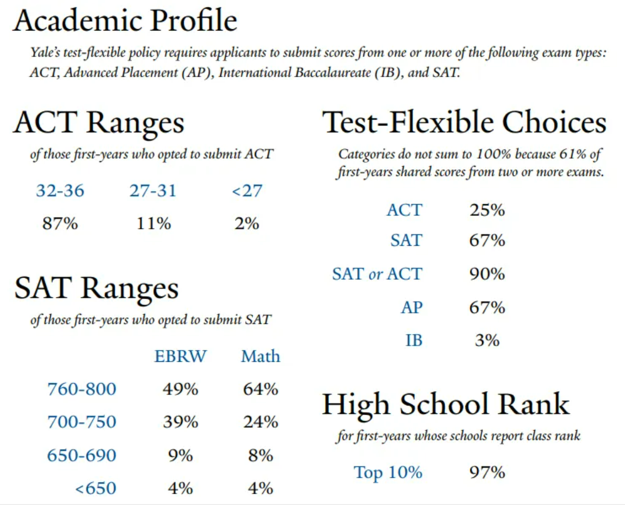Click the 87% ACT value
This screenshot has height=506, width=625.
click(60, 223)
